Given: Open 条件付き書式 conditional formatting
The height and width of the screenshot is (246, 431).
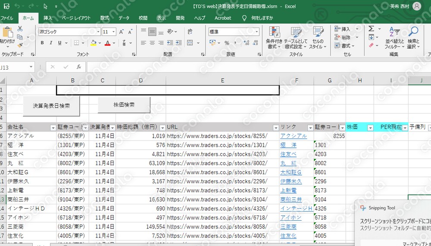Looking at the screenshot, I should click(274, 38).
